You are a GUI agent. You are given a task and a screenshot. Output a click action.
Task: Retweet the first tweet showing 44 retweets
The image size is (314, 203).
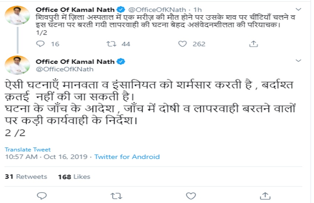tap(110, 44)
